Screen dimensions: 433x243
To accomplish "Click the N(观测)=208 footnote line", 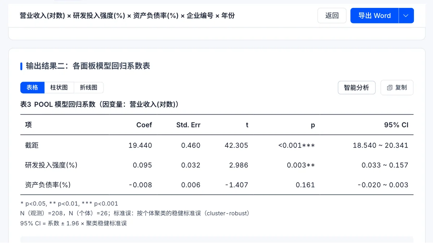I will pos(135,213).
